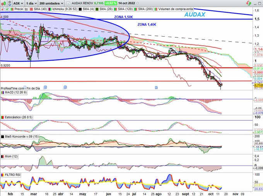Open the SMA (20) indicator label
This screenshot has width=263, height=196.
[x=106, y=9]
